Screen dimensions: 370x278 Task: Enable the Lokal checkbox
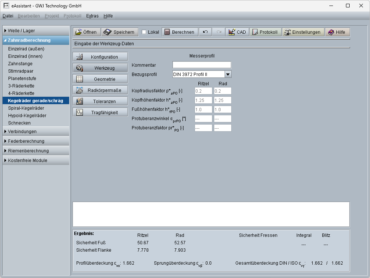pyautogui.click(x=144, y=32)
